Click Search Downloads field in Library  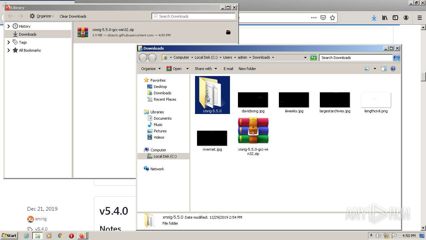tap(193, 16)
